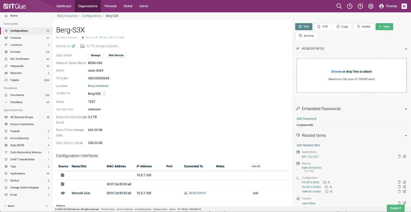Image resolution: width=411 pixels, height=212 pixels.
Task: Collapse the Related Items section
Action: pyautogui.click(x=406, y=136)
